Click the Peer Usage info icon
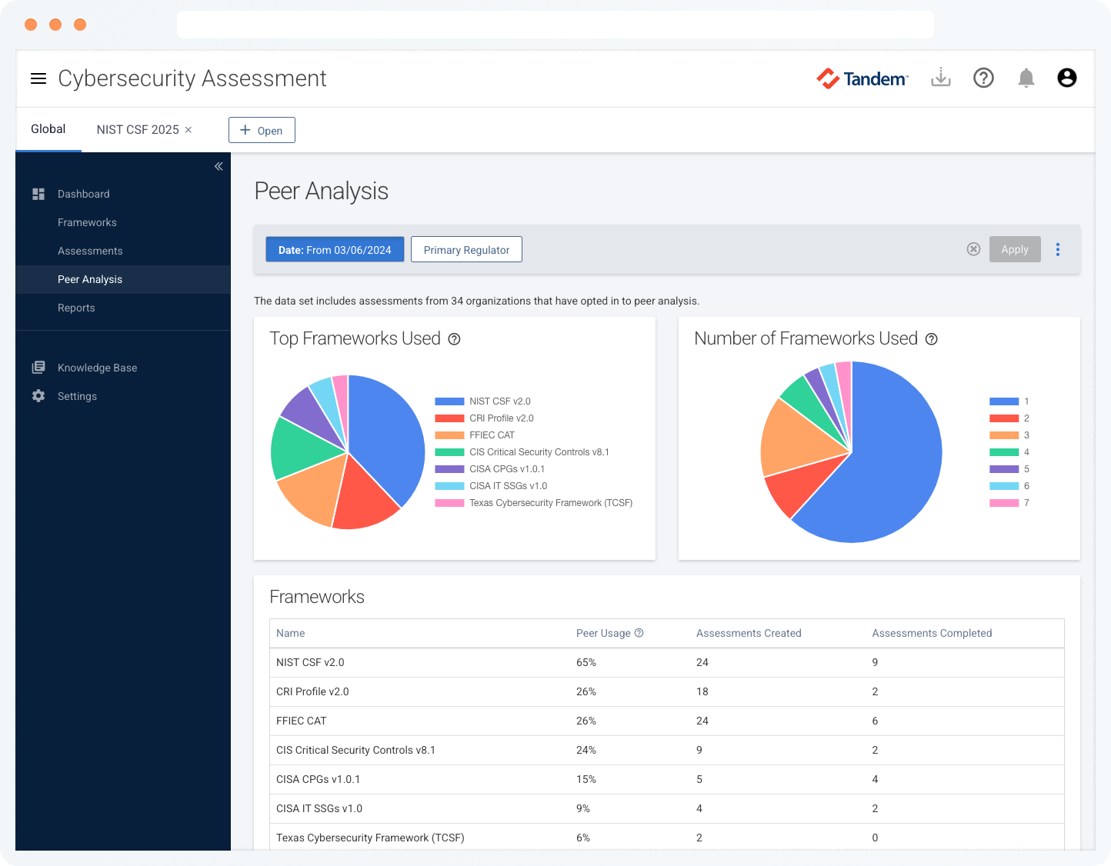 [639, 633]
